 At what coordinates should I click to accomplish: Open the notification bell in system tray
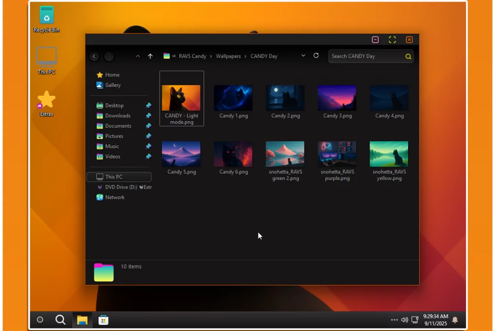[455, 320]
